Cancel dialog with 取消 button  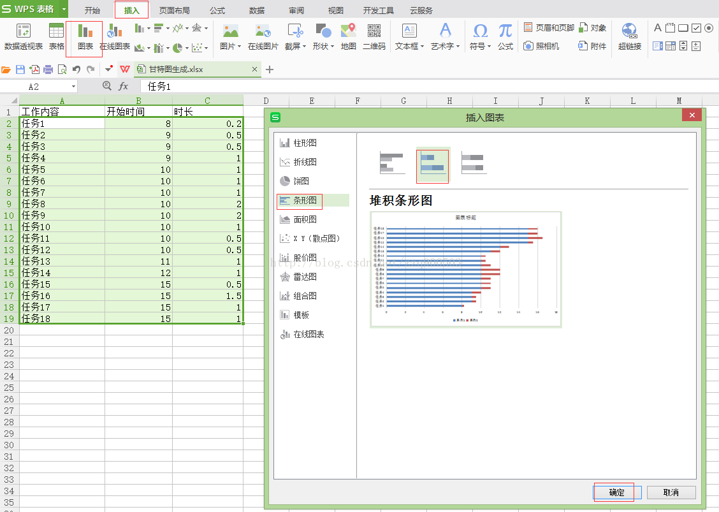click(x=671, y=492)
